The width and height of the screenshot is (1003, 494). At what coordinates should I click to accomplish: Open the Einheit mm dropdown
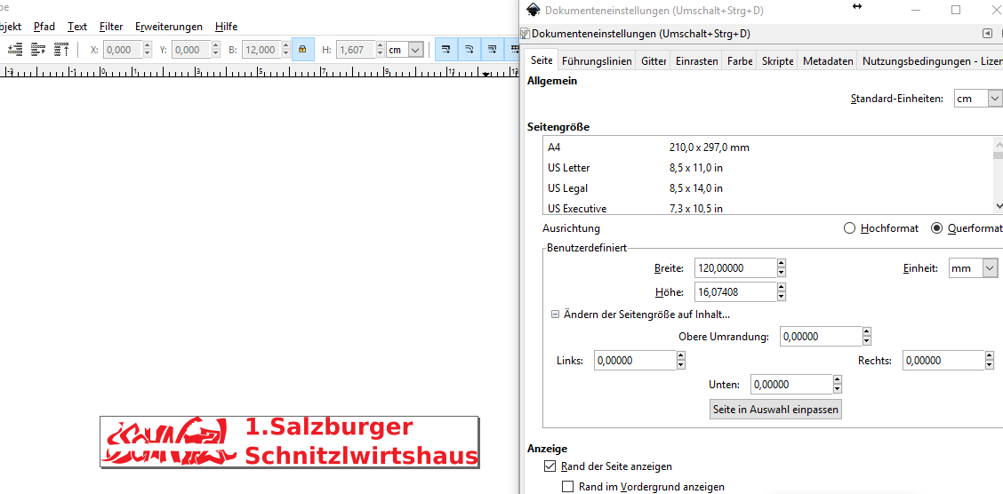(x=973, y=268)
